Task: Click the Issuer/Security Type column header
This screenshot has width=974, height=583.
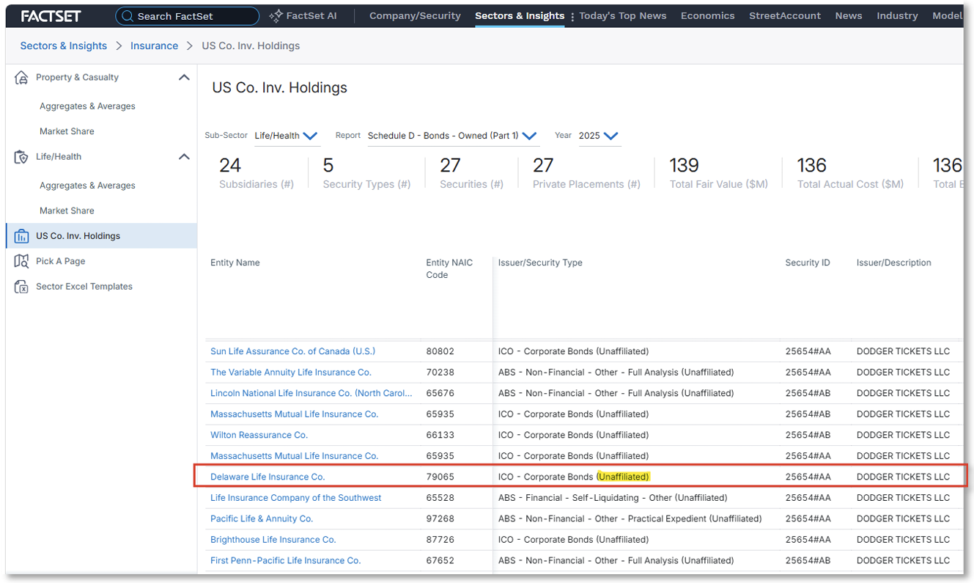Action: coord(540,263)
